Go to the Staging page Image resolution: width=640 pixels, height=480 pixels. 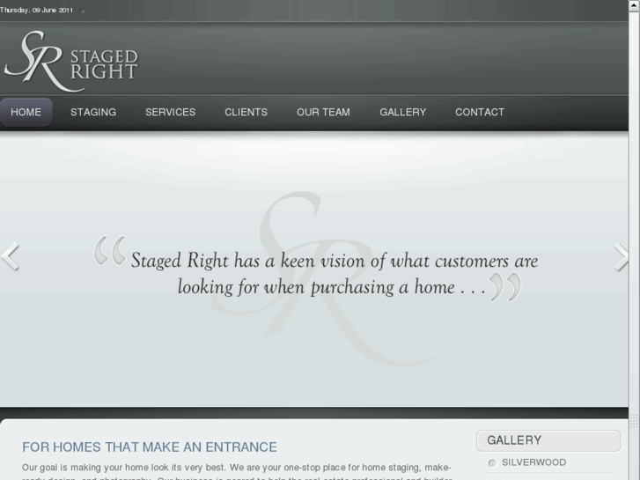(x=93, y=113)
